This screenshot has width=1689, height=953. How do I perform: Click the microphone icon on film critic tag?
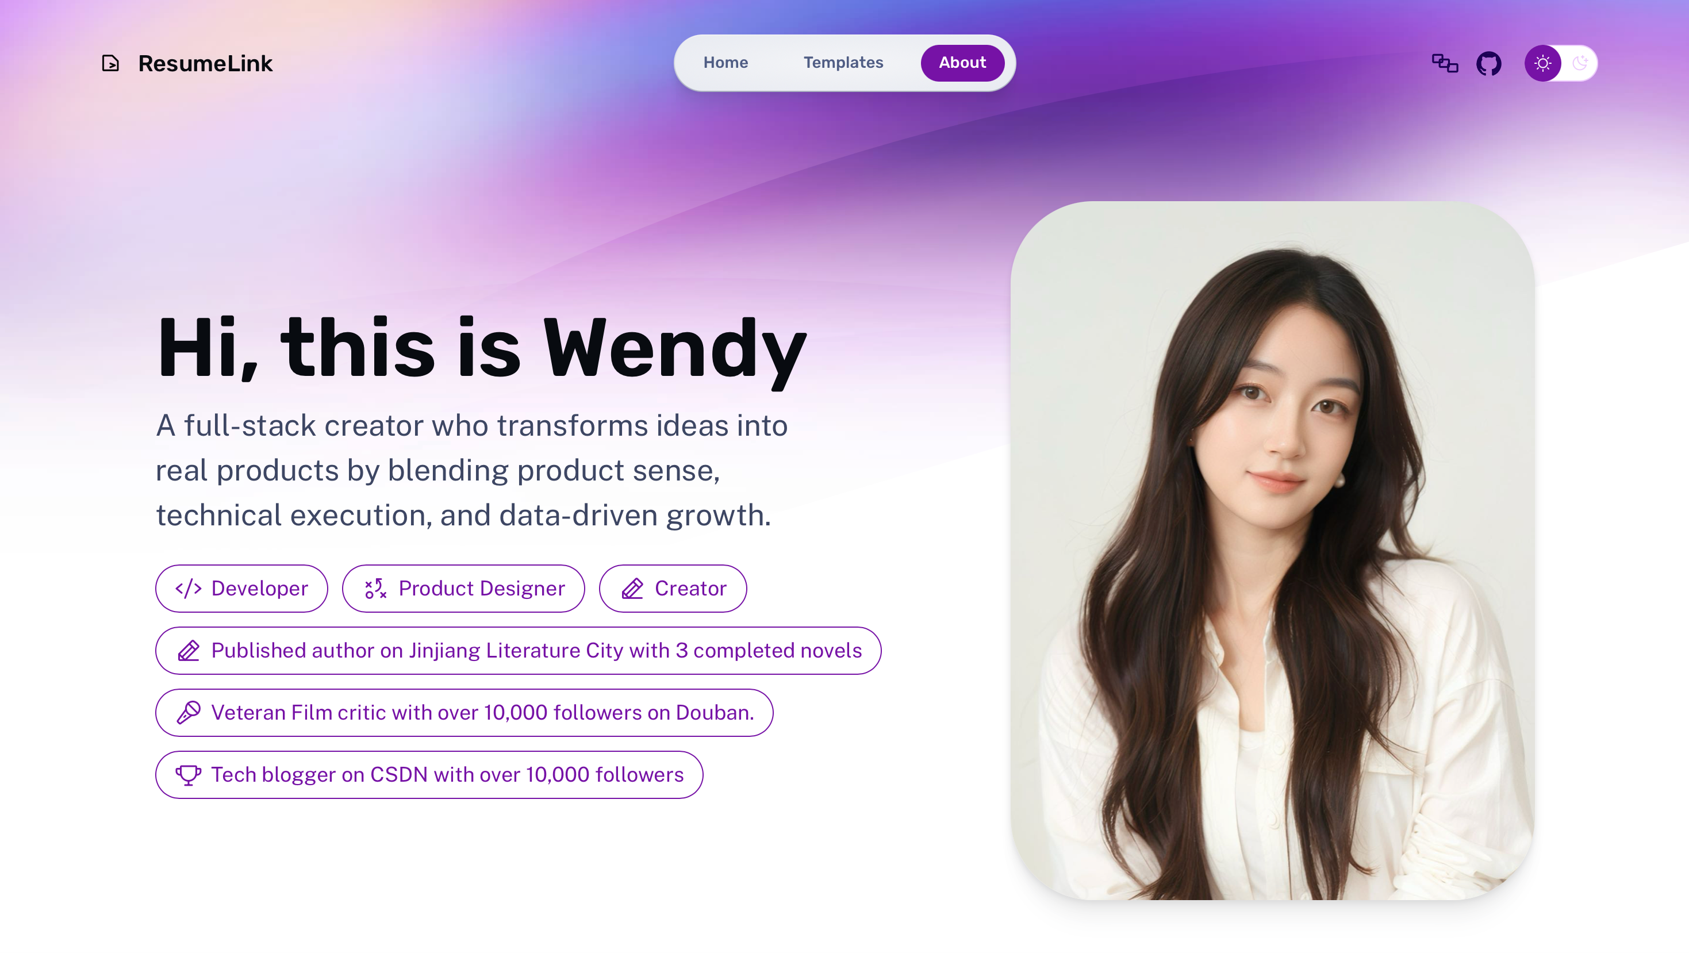188,713
